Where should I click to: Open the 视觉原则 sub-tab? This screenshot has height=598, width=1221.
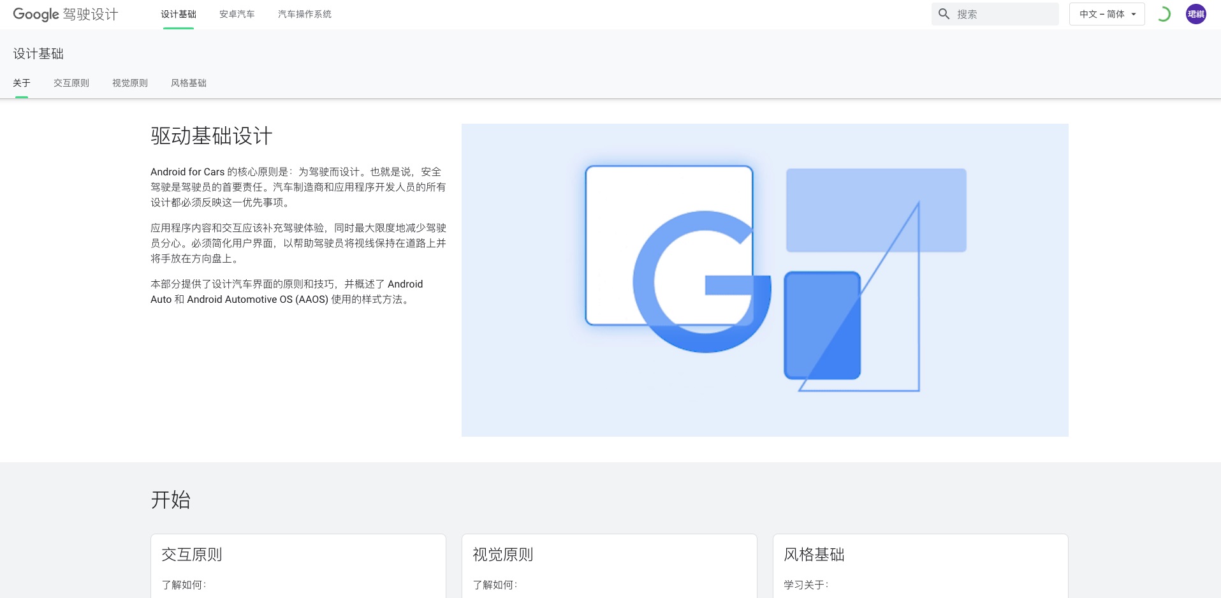tap(130, 83)
